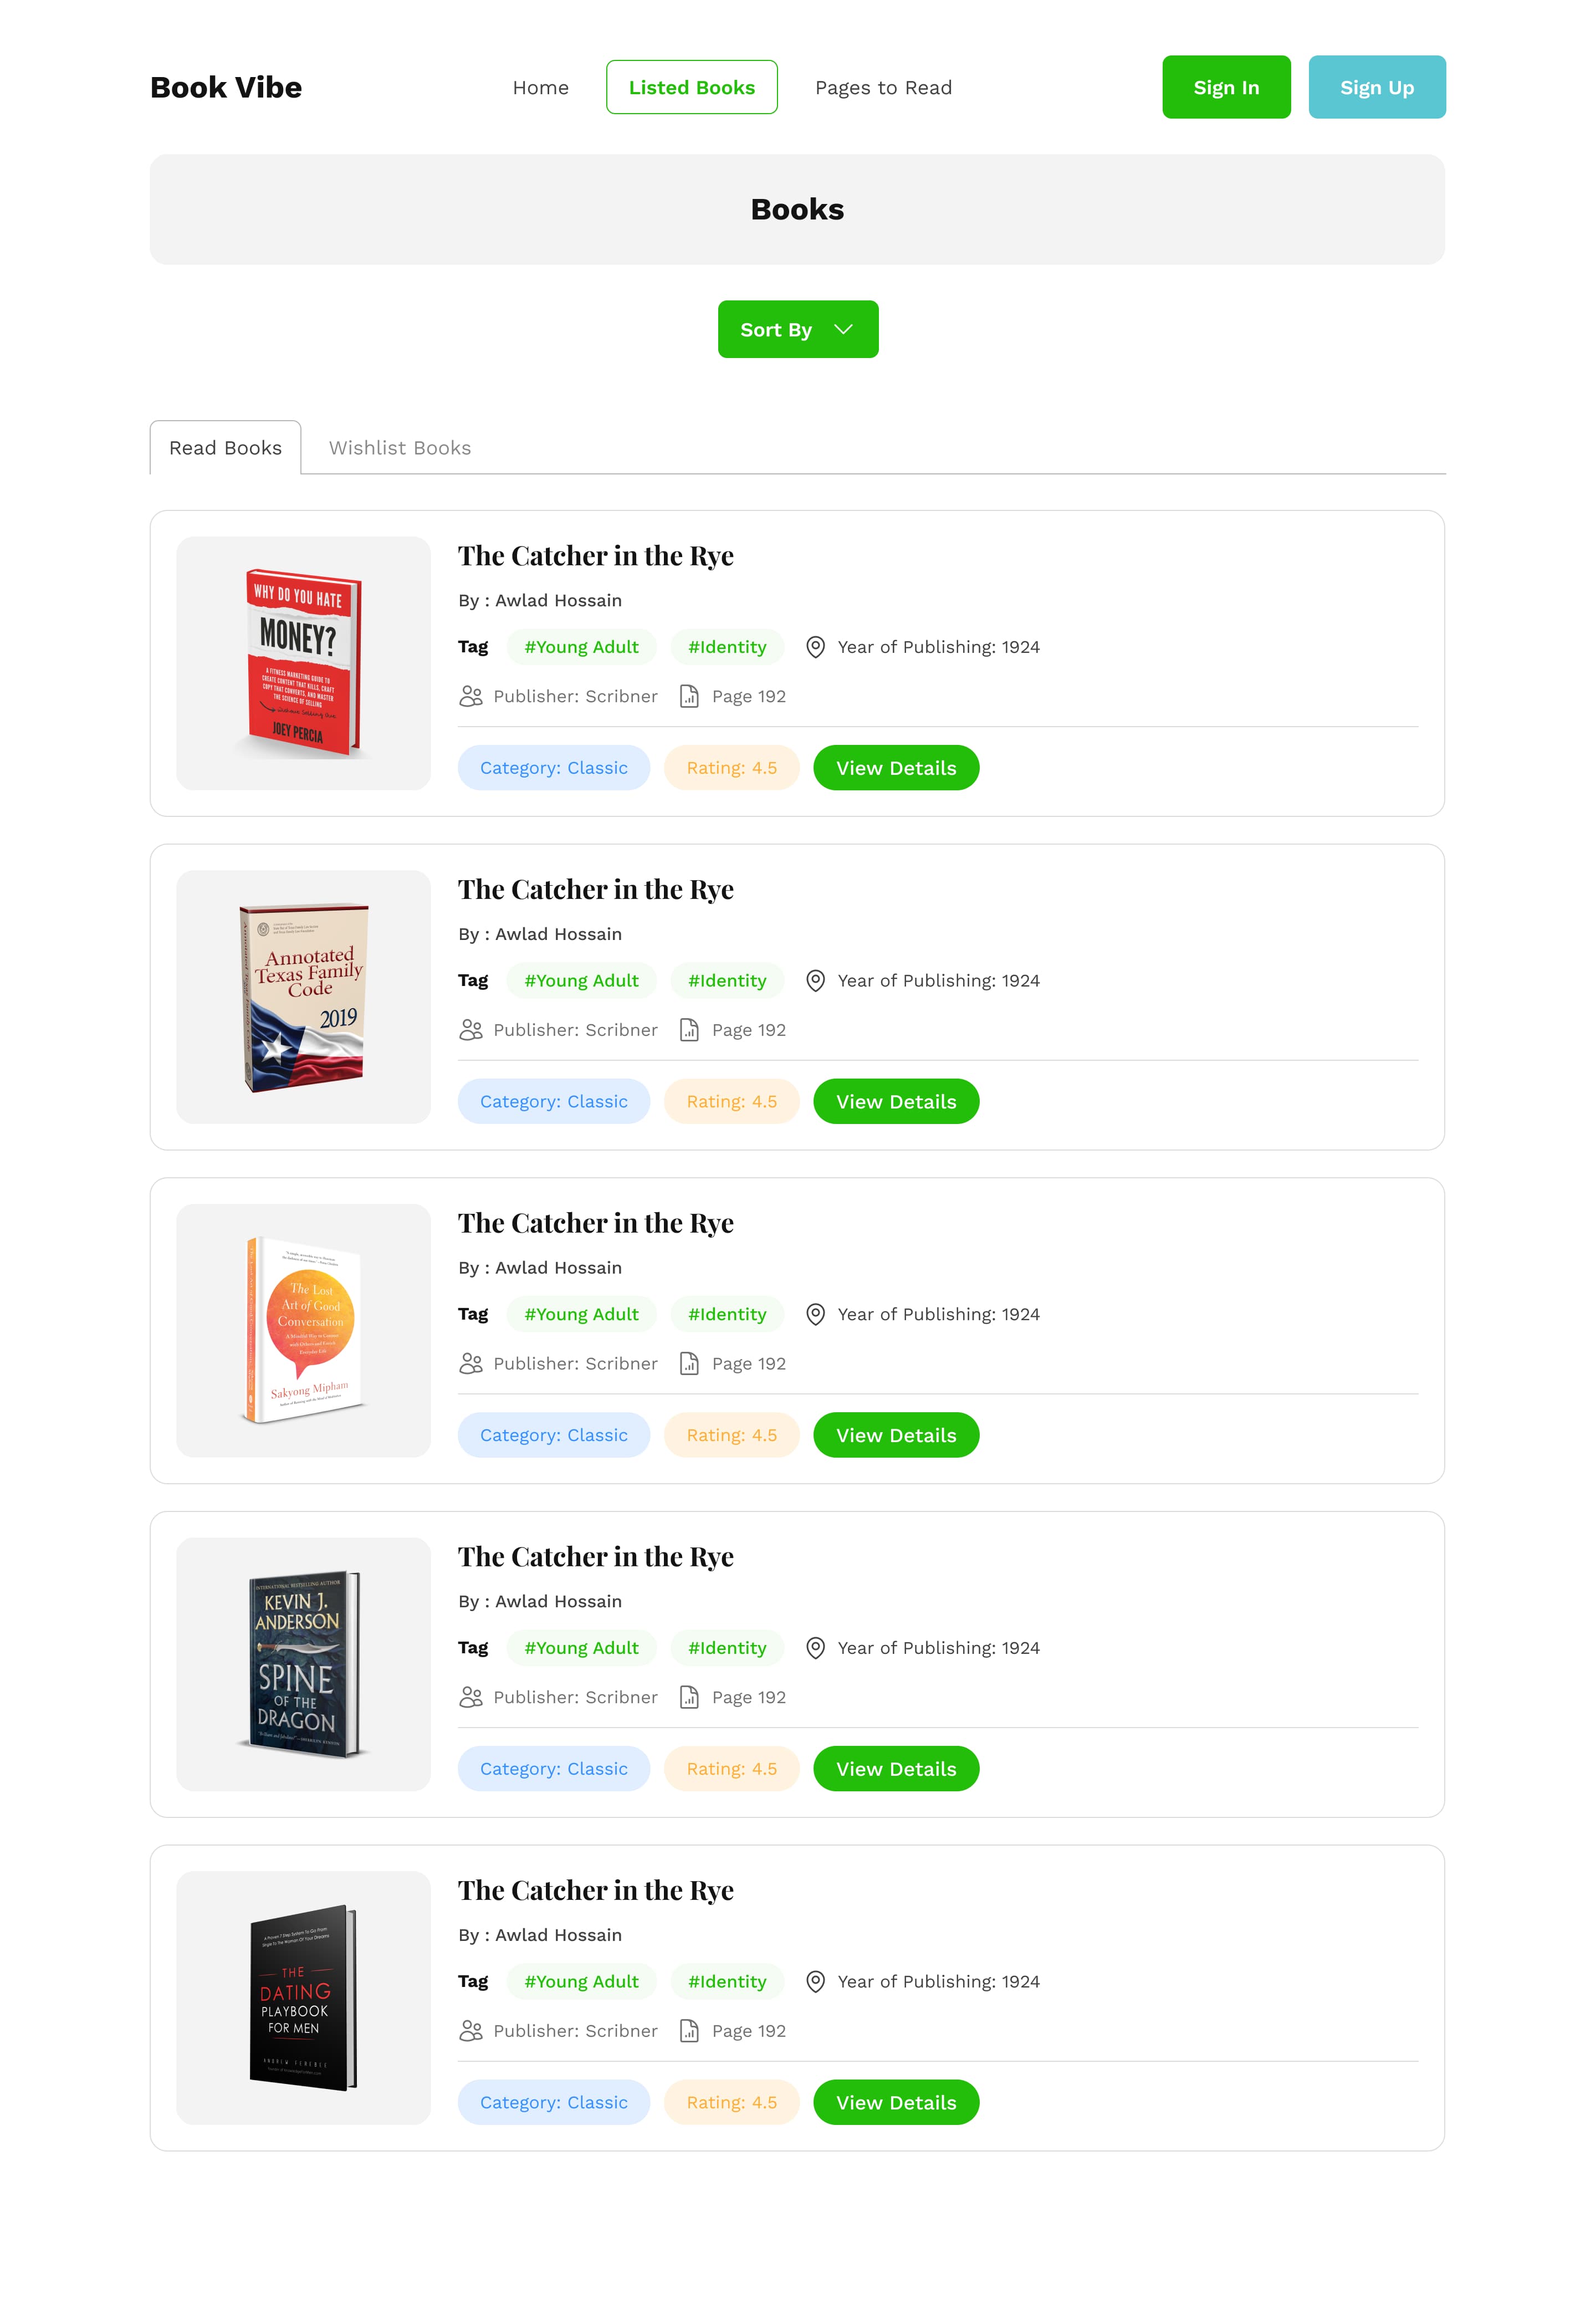Open the Pages to Read menu item

pos(883,87)
